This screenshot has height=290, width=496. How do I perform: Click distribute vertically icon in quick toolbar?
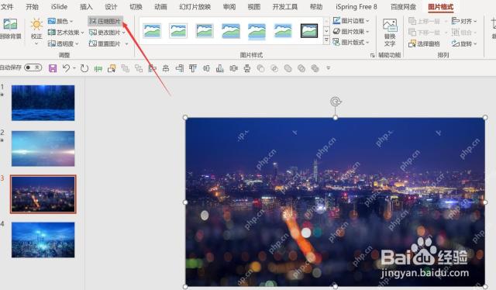247,68
